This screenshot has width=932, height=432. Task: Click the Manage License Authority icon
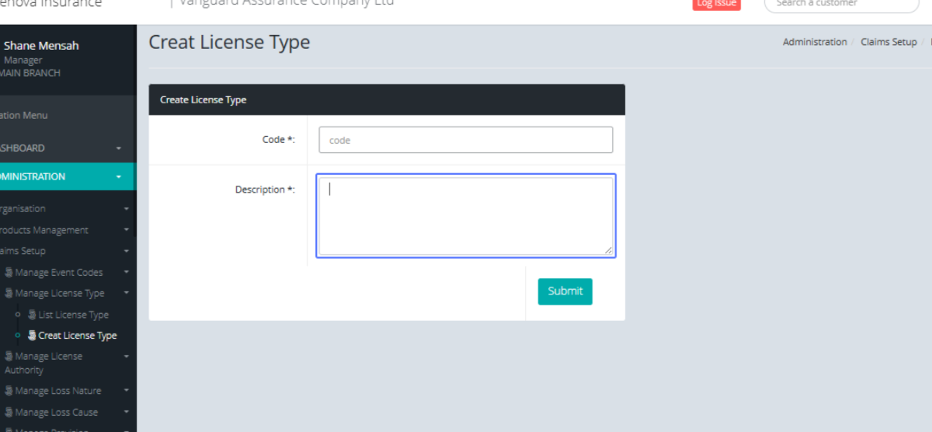point(9,357)
